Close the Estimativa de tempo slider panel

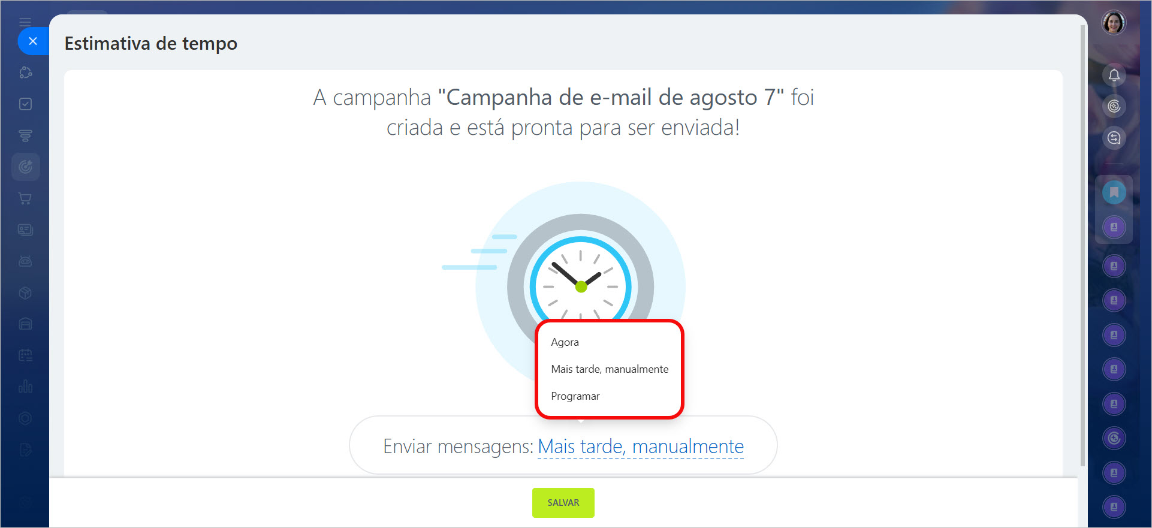32,41
